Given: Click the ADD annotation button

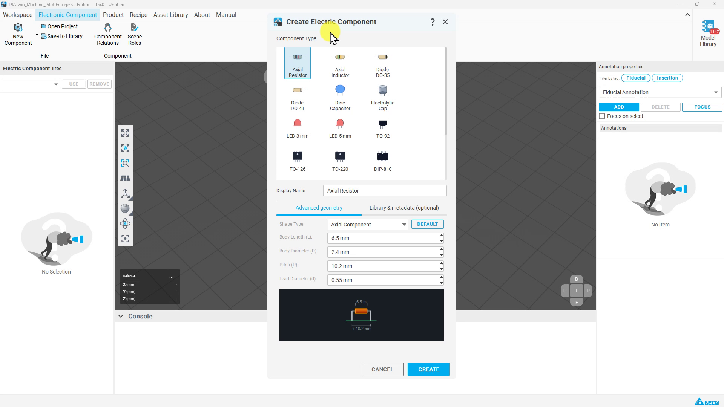Looking at the screenshot, I should (619, 107).
